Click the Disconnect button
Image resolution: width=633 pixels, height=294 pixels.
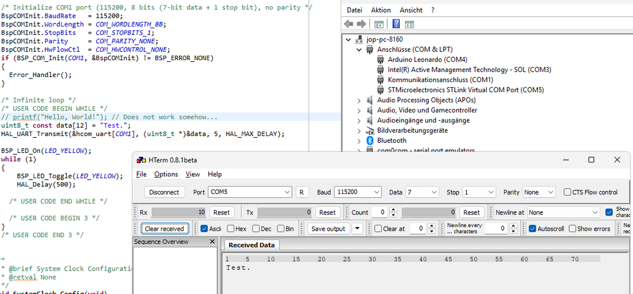click(x=165, y=192)
